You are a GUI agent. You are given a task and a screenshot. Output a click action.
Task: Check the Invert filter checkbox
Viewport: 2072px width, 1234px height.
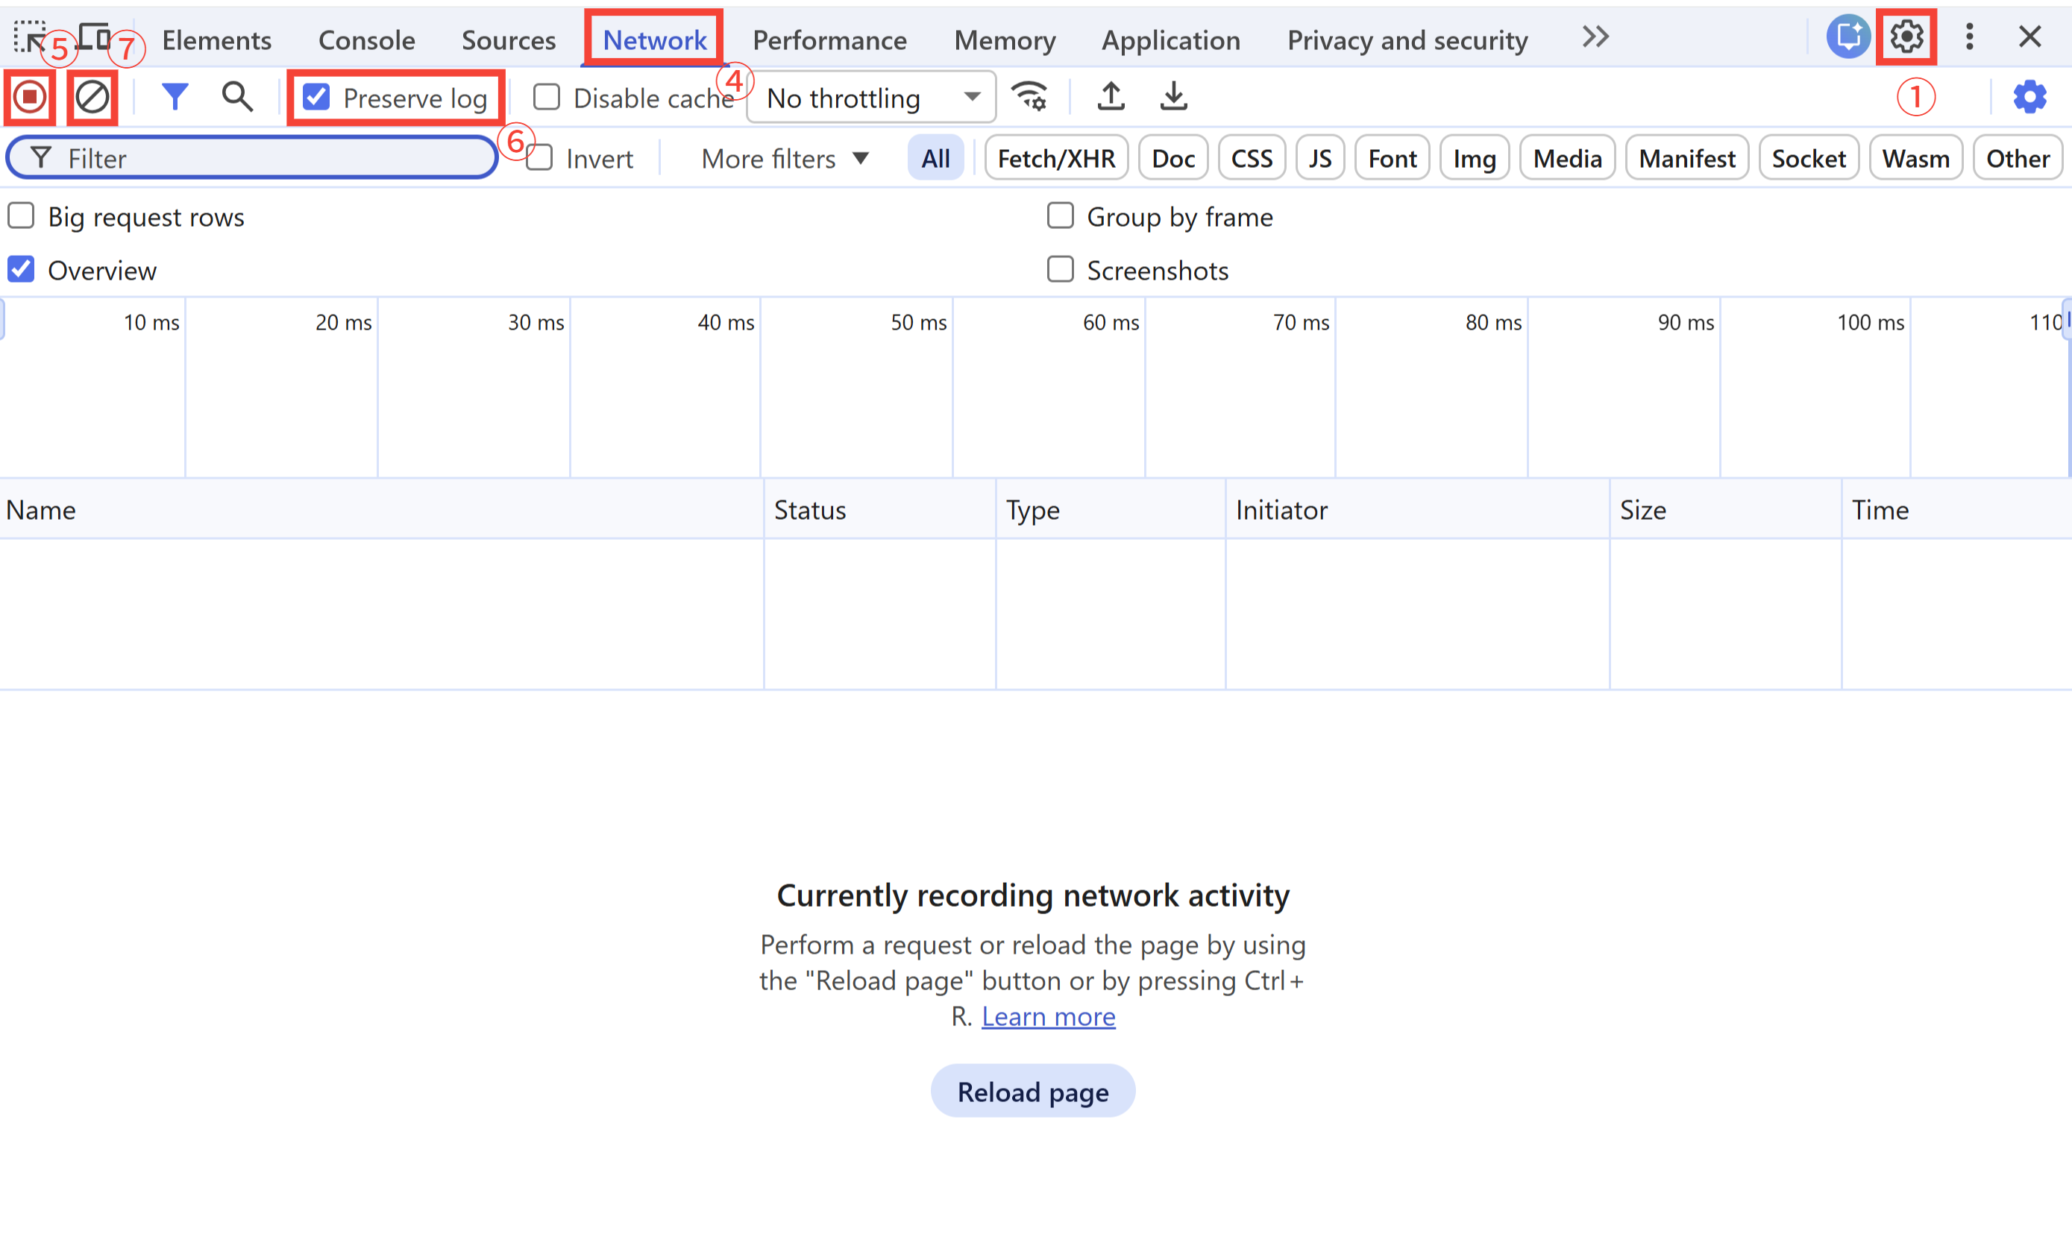click(540, 158)
